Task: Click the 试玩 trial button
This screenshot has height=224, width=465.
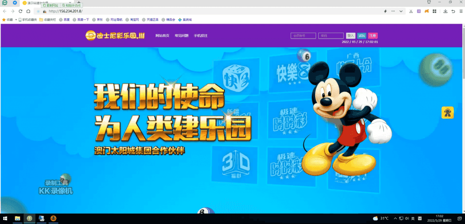Action: pos(361,35)
